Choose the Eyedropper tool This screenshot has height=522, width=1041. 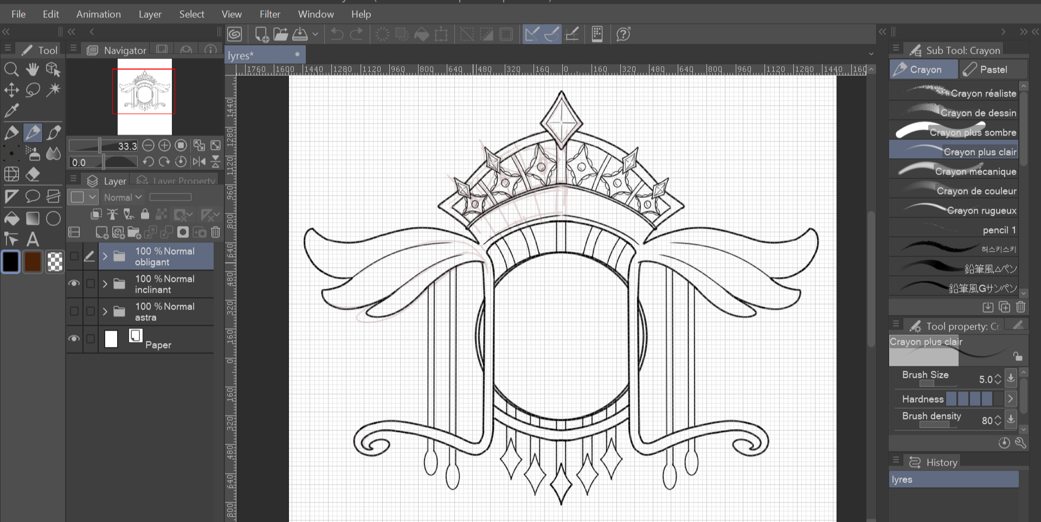(x=11, y=111)
